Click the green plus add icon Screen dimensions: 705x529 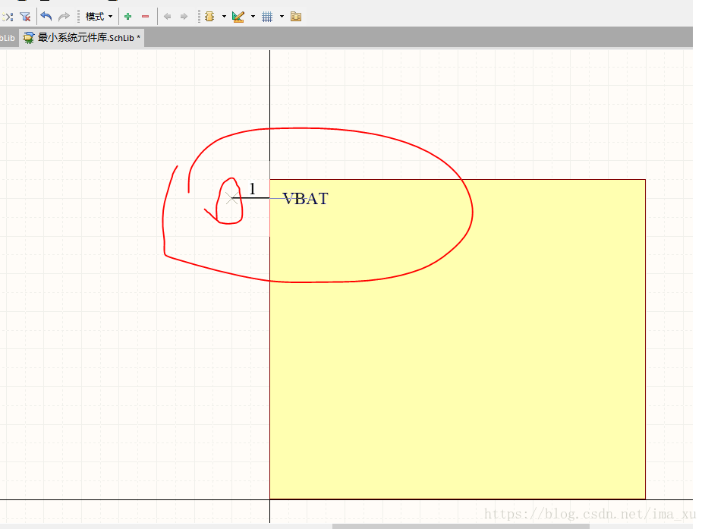point(127,16)
